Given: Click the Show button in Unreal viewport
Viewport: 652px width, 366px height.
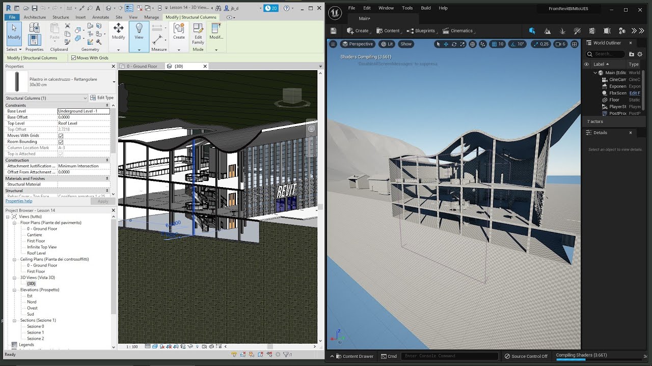Looking at the screenshot, I should pos(406,44).
